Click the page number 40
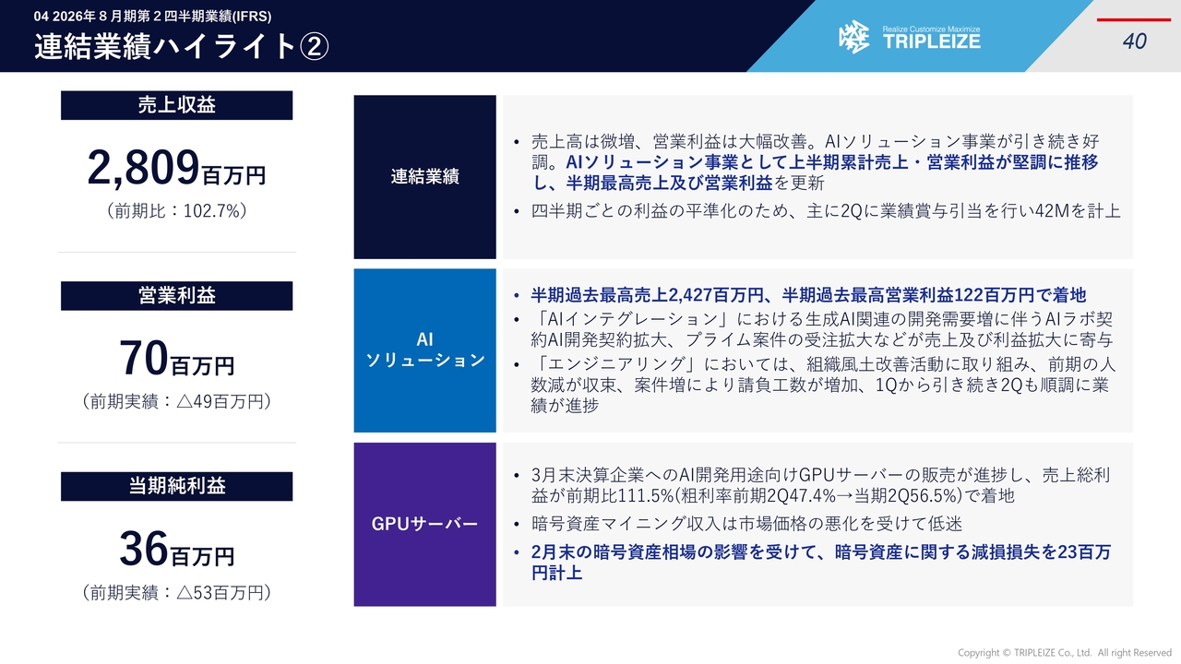The image size is (1181, 664). click(x=1134, y=41)
